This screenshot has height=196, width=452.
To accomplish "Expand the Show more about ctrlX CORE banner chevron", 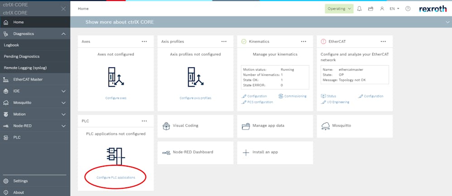I will [447, 22].
